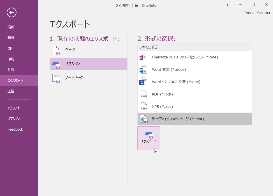Click the PDF file icon
Screen dimensions: 273x196
coord(144,94)
